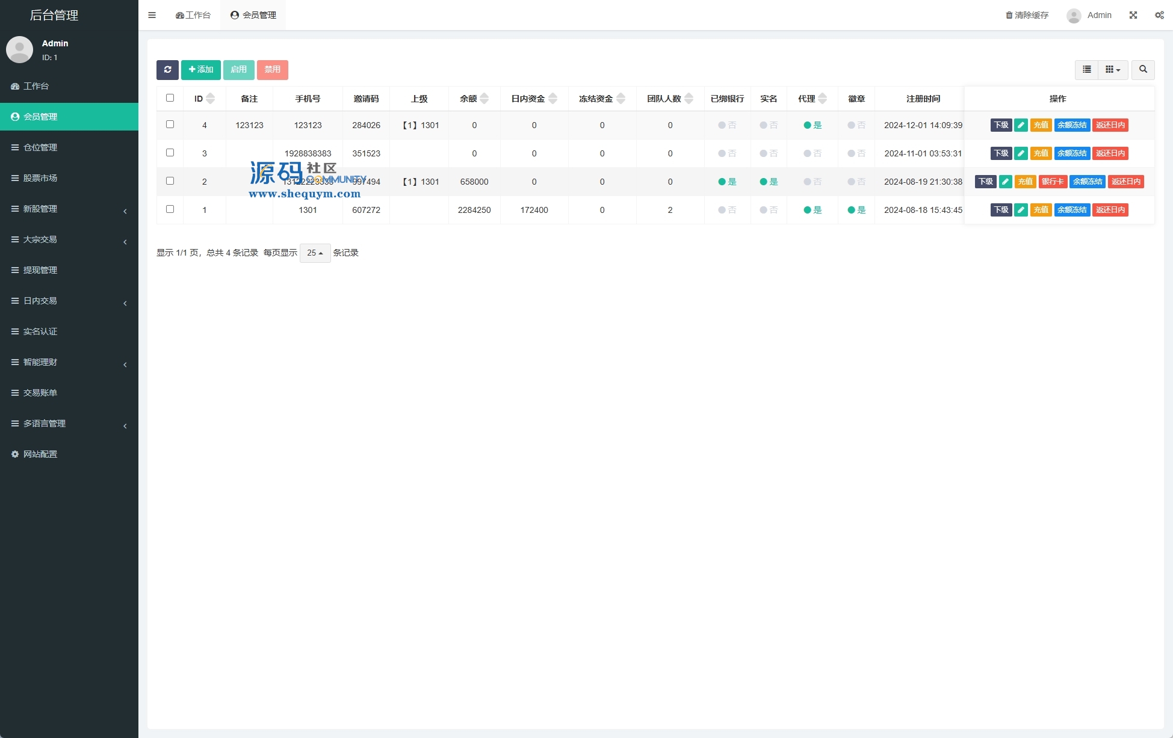Screen dimensions: 1173x738
Task: Click the 添加 add button
Action: [x=201, y=70]
